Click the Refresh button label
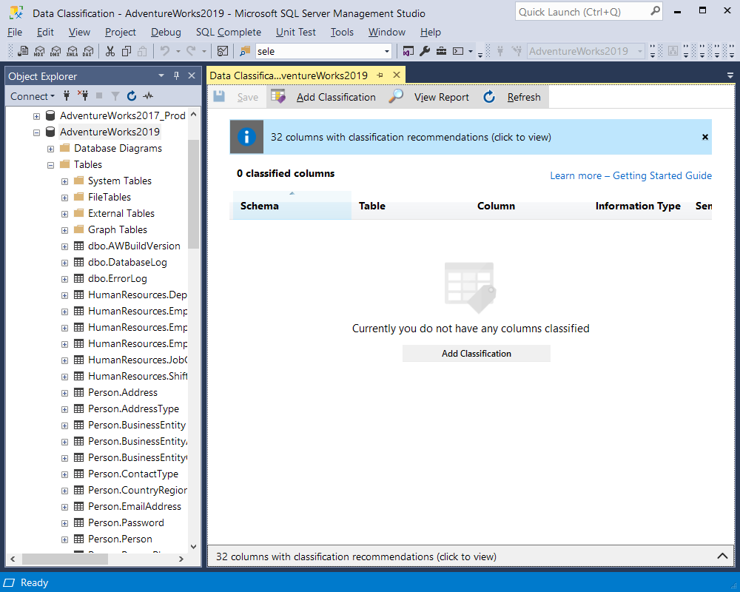 (524, 97)
